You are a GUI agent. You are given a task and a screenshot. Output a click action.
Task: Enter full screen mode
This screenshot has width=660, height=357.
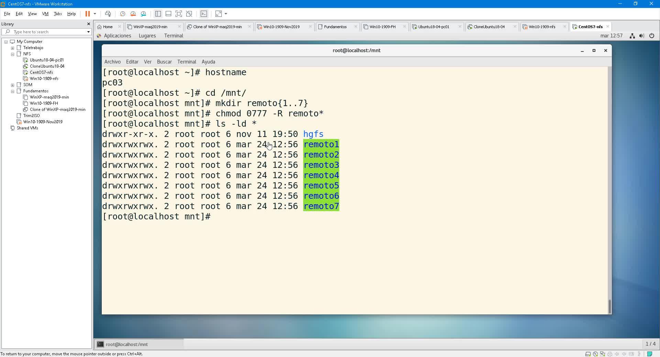[x=179, y=14]
